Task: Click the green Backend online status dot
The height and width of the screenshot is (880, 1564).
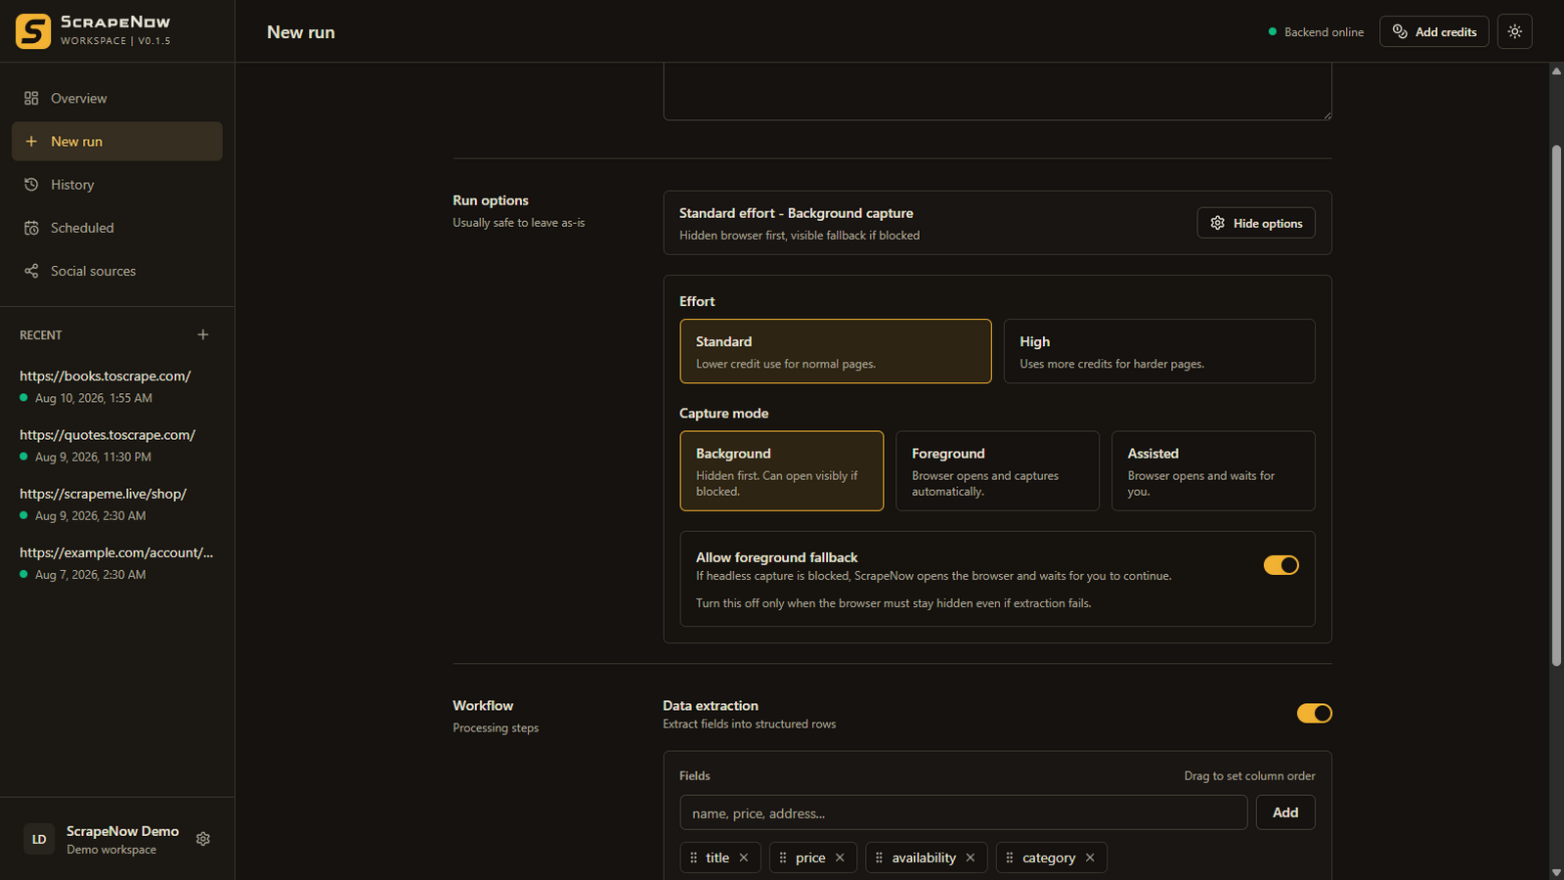Action: [x=1273, y=32]
